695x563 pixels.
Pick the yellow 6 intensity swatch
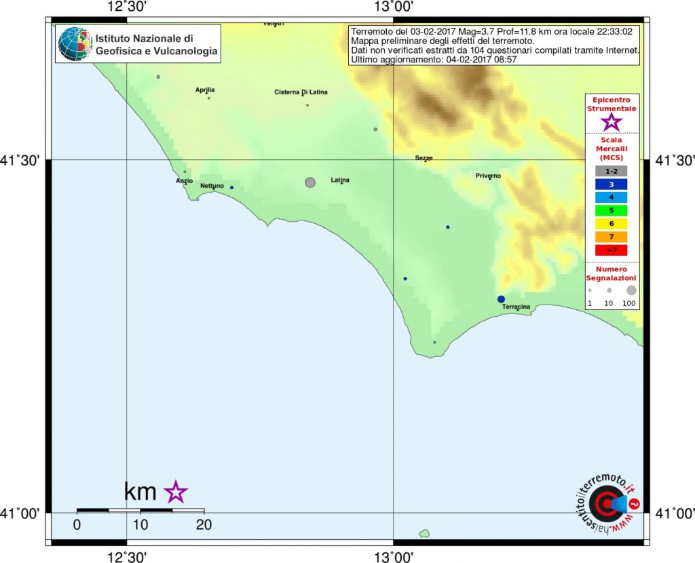coord(611,223)
